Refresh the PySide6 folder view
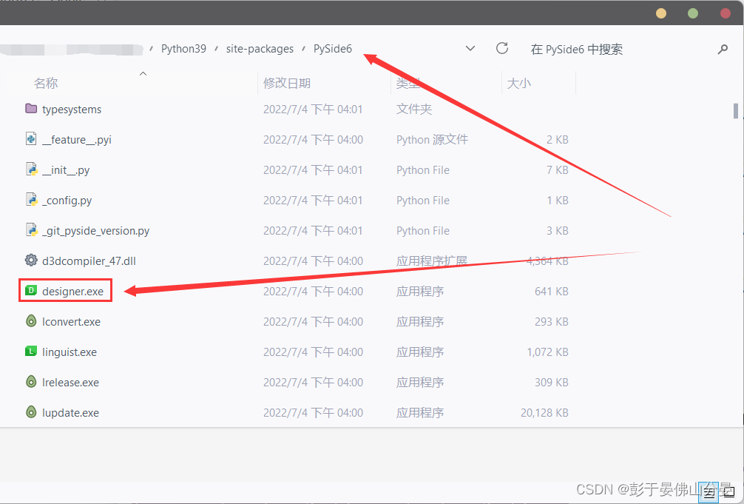 pyautogui.click(x=502, y=48)
